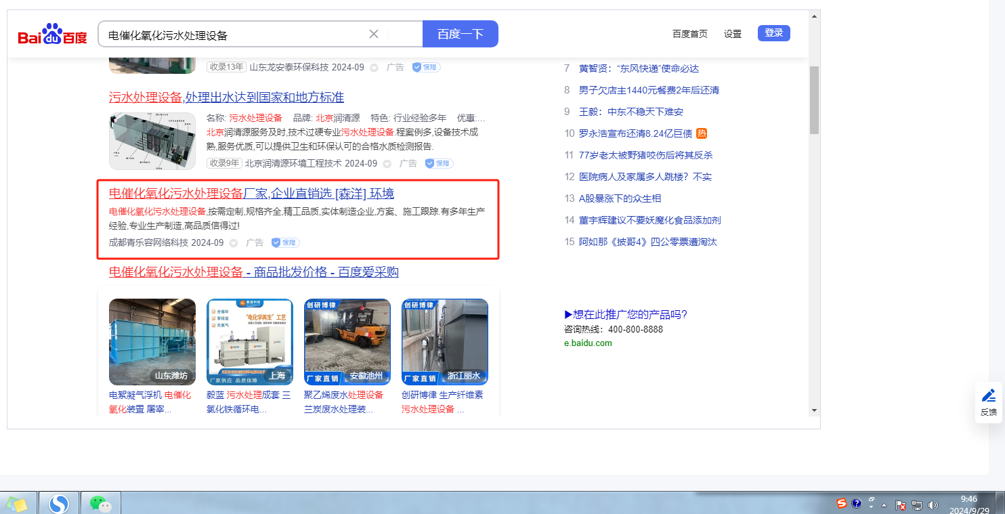Open the 设置 menu
Viewport: 1005px width, 514px height.
(733, 34)
